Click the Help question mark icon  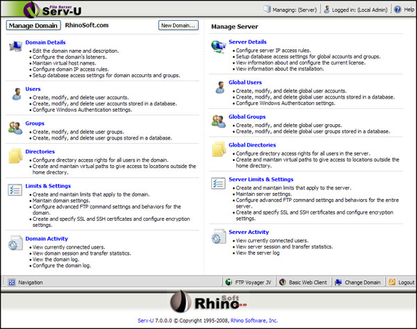pyautogui.click(x=398, y=10)
